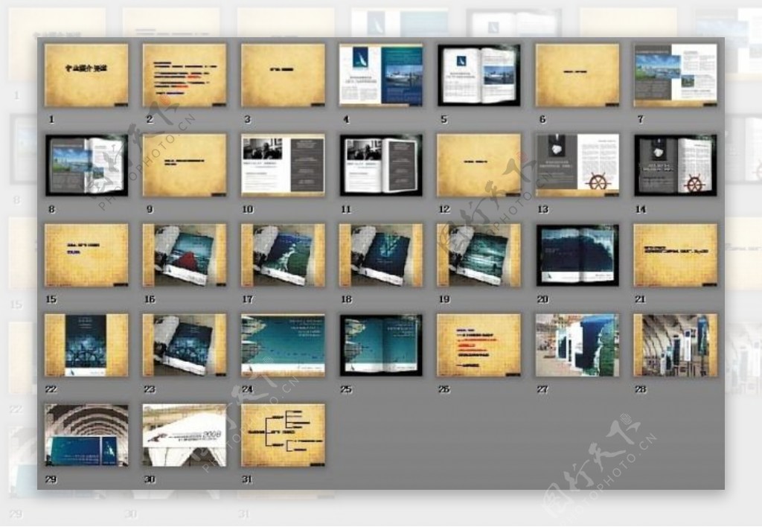This screenshot has height=527, width=762.
Task: Select slide 30 white tent thumbnail
Action: coord(185,435)
